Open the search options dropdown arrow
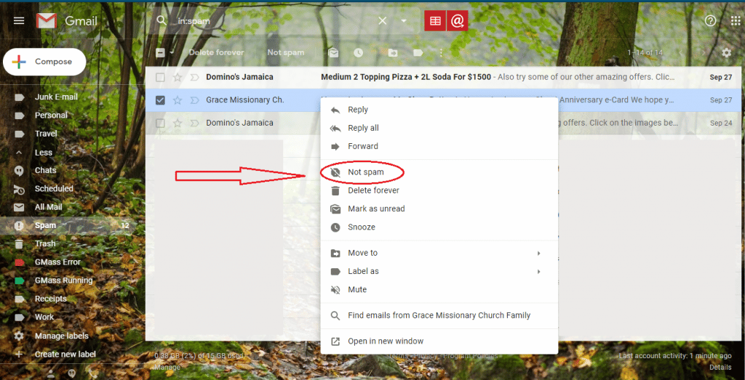The height and width of the screenshot is (380, 745). pos(404,21)
